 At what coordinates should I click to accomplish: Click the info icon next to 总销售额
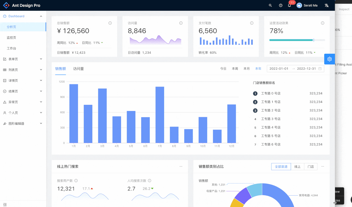110,23
